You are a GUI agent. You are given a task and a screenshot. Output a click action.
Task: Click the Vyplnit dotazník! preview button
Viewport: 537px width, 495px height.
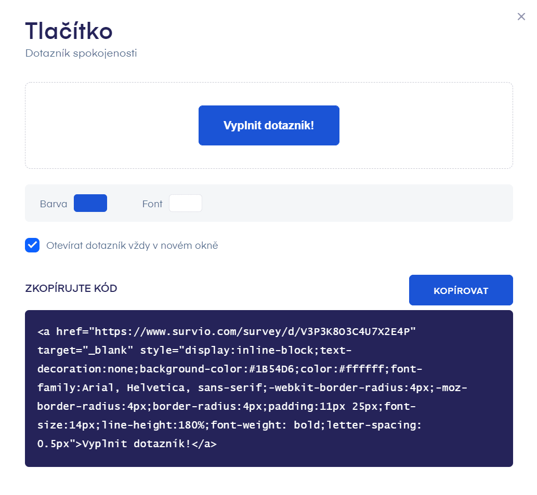click(x=269, y=125)
